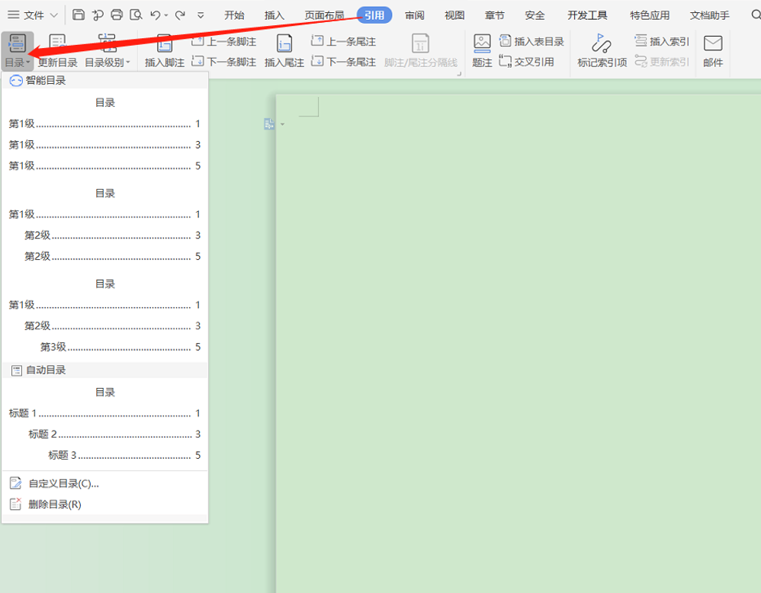
Task: Click the Print icon
Action: tap(117, 14)
